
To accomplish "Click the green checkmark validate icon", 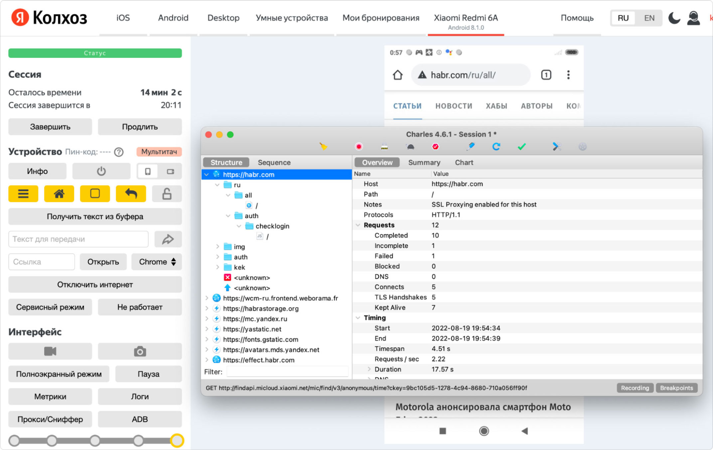I will pyautogui.click(x=521, y=146).
